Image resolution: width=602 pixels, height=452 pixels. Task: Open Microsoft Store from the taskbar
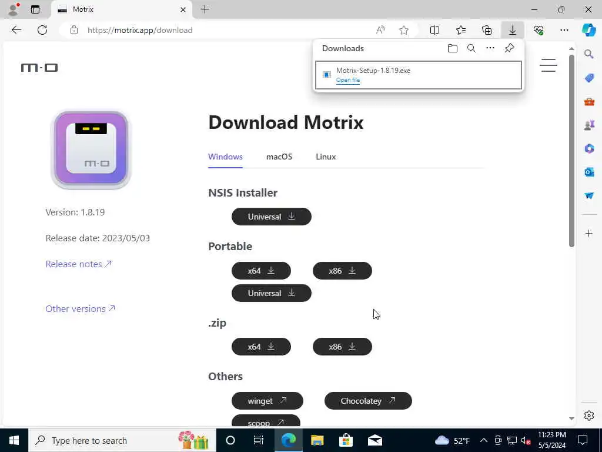tap(346, 440)
